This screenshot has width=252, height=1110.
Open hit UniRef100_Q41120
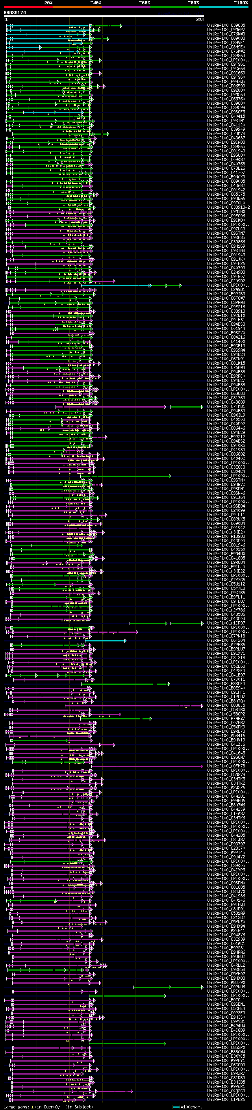(x=226, y=125)
